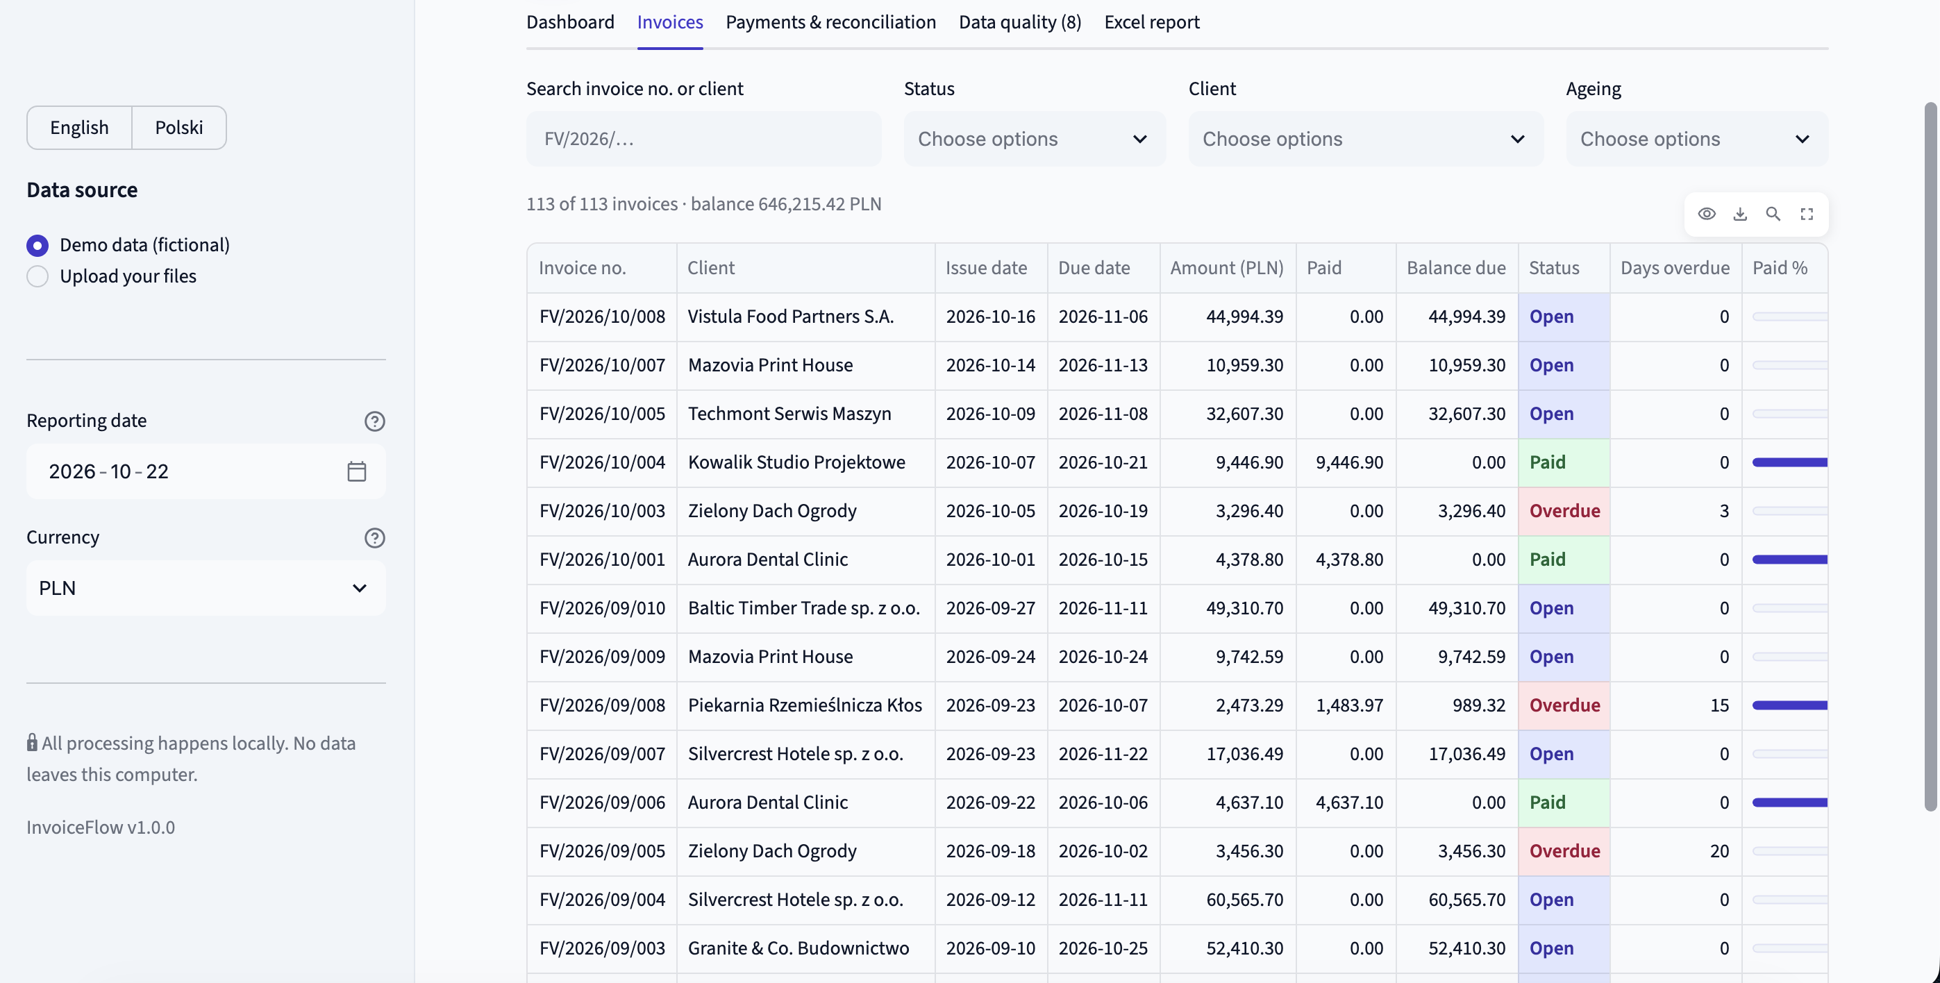
Task: Open the table search magnifier icon
Action: (1773, 214)
